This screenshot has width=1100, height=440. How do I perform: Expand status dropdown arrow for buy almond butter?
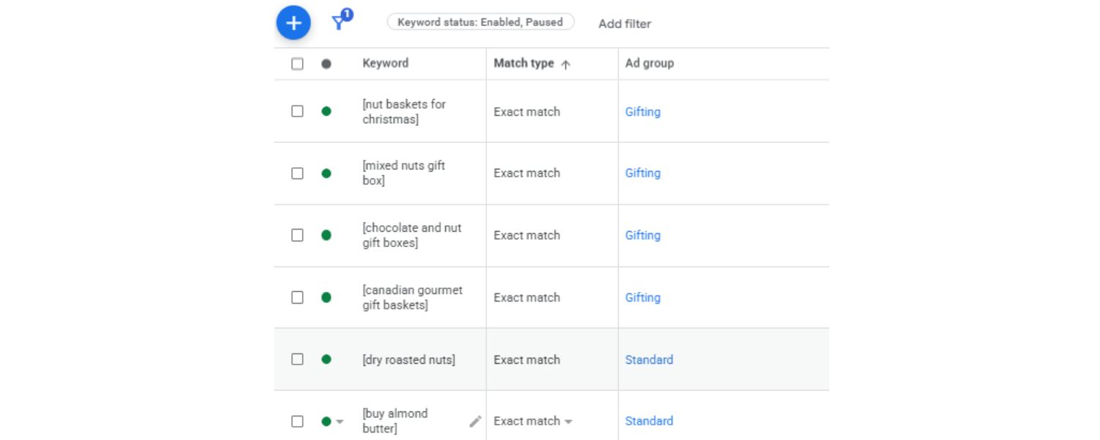click(x=340, y=422)
